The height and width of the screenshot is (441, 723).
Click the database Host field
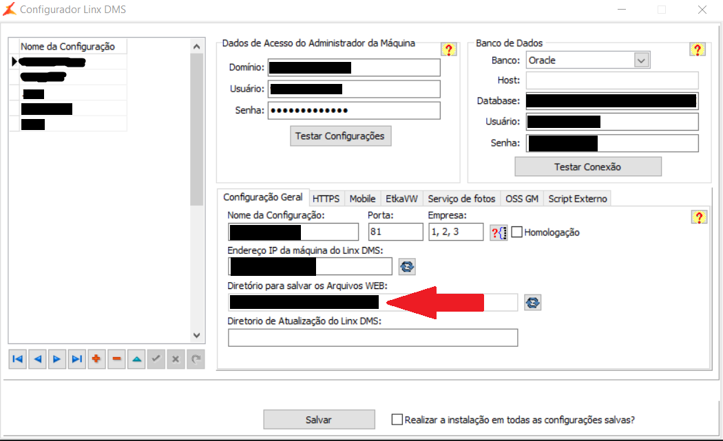[x=612, y=80]
